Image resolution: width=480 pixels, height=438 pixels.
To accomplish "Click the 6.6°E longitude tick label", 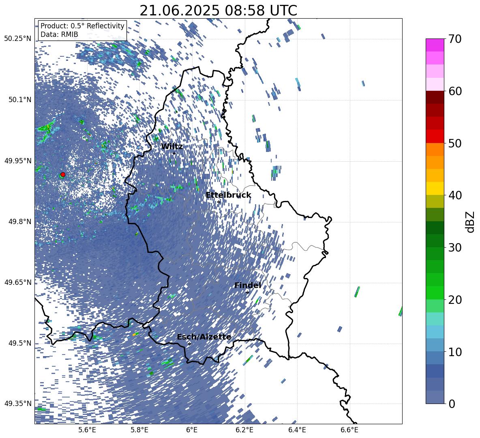I will click(x=349, y=430).
